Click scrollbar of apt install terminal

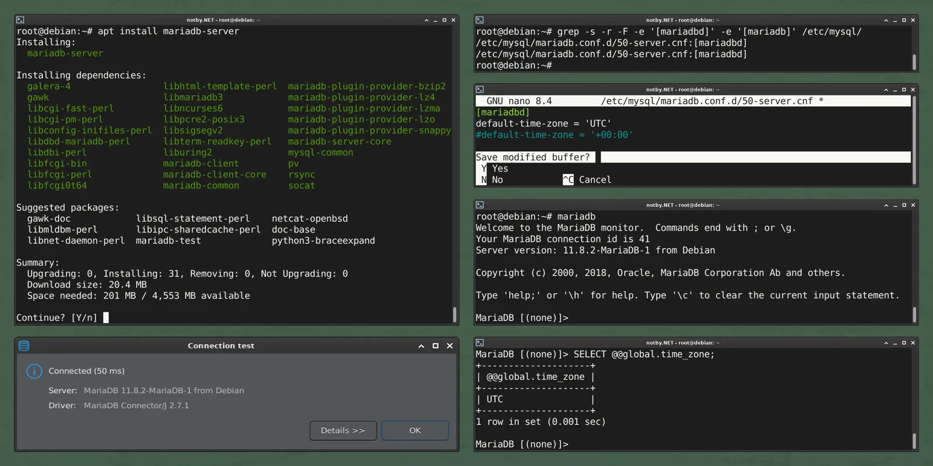point(454,315)
